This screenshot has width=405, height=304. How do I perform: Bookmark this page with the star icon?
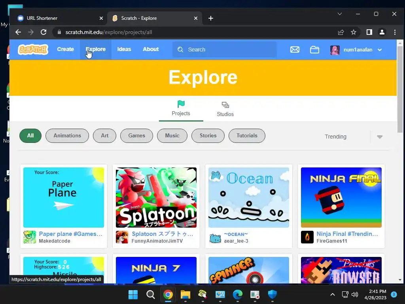tap(353, 32)
